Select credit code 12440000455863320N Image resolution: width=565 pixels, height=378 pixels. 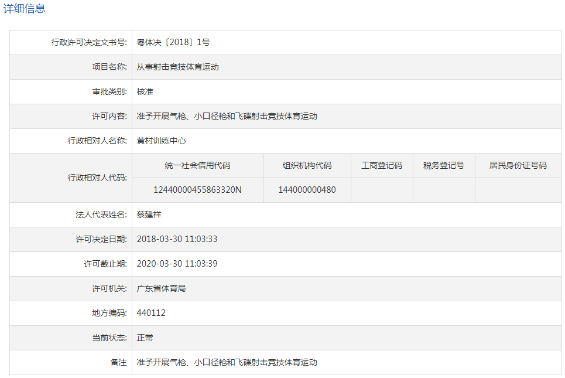(x=197, y=190)
